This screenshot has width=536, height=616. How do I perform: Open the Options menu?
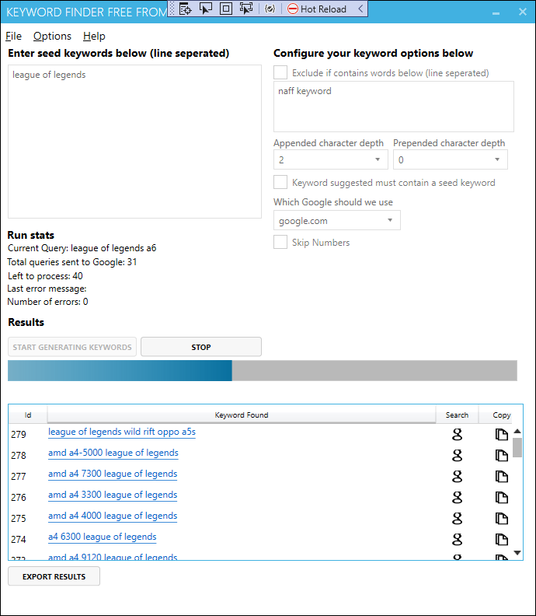52,36
